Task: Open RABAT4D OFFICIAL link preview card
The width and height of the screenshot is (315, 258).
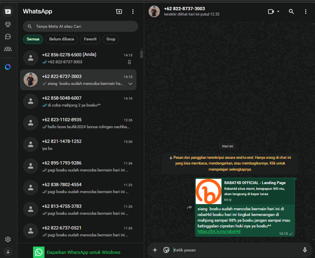Action: [x=245, y=191]
